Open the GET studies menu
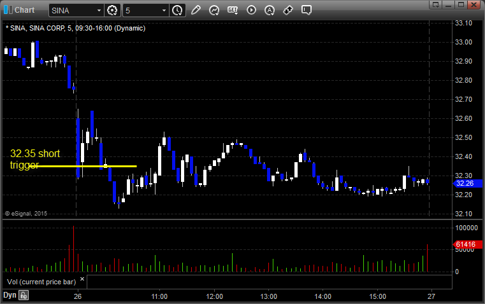 point(233,10)
